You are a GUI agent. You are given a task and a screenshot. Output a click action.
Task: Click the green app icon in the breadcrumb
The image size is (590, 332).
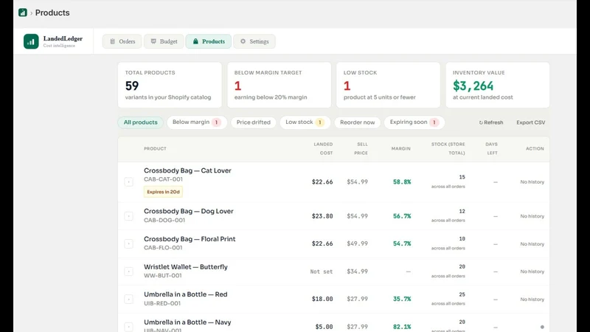(23, 13)
